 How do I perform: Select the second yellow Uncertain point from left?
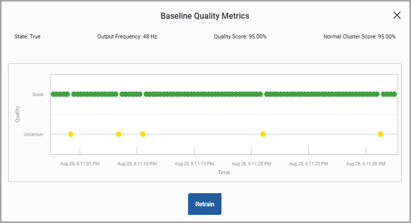(119, 134)
